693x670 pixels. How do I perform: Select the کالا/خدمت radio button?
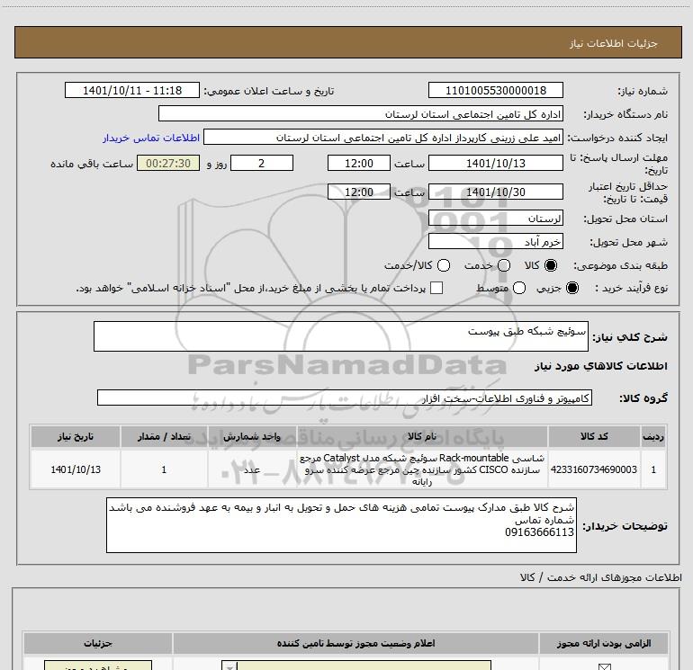(444, 265)
